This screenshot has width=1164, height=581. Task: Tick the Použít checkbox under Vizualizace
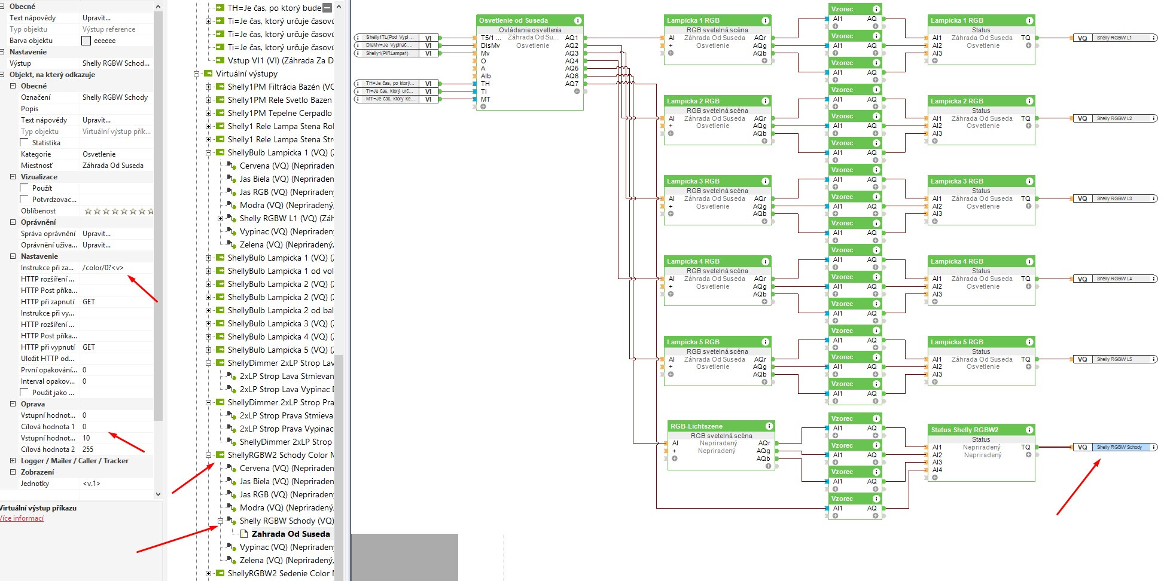coord(25,188)
